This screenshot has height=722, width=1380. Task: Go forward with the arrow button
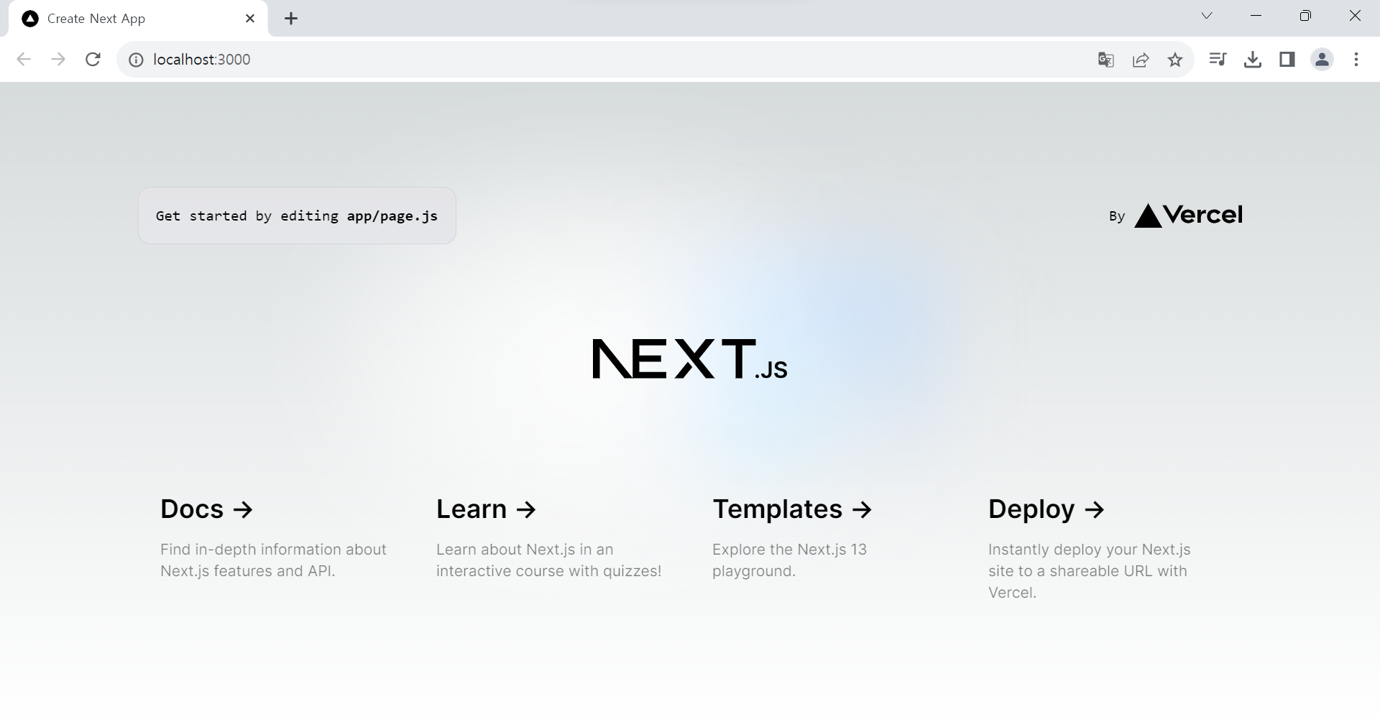[x=58, y=60]
